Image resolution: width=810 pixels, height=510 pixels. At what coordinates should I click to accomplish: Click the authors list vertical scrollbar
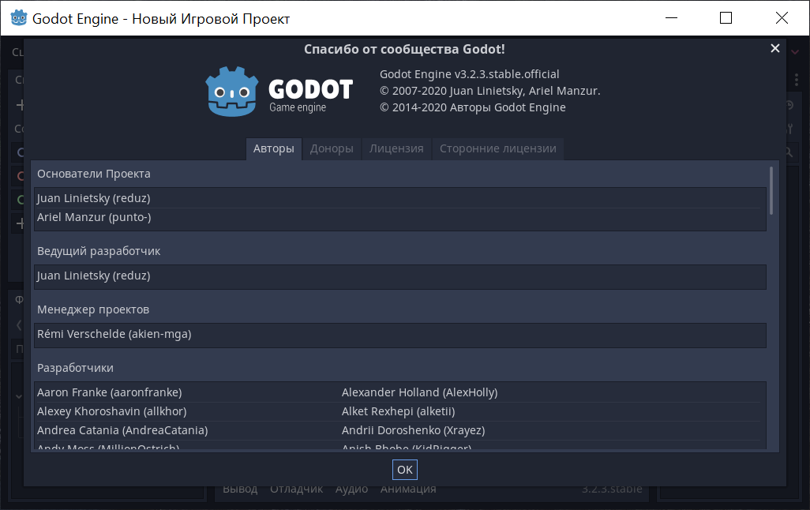coord(771,190)
